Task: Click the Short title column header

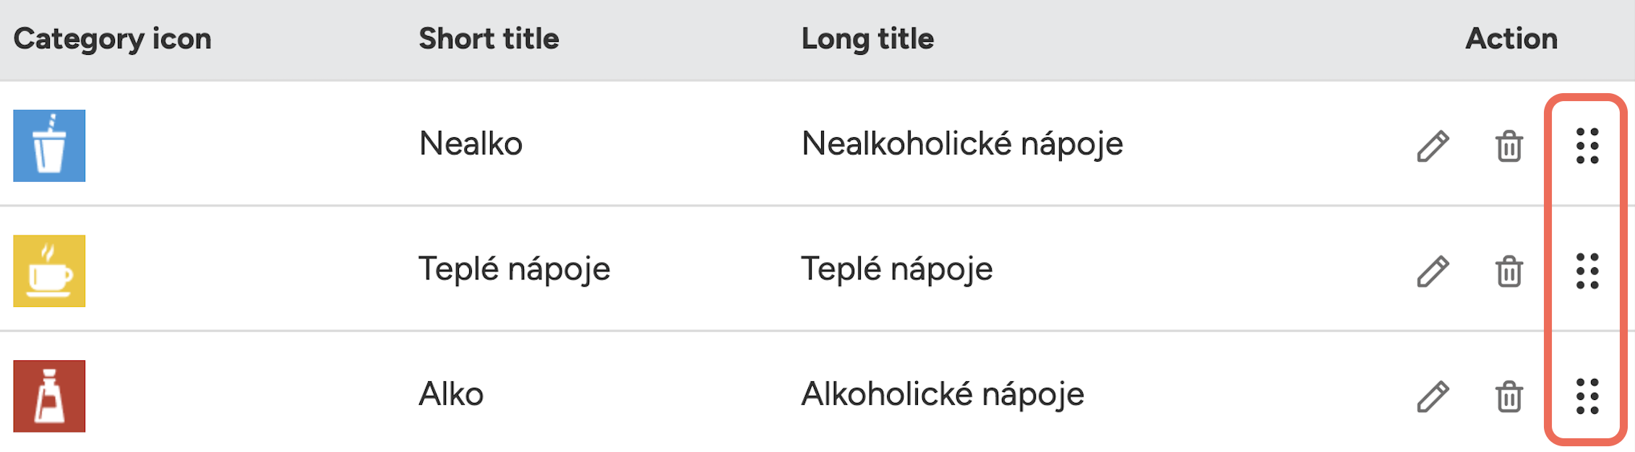Action: [x=489, y=38]
